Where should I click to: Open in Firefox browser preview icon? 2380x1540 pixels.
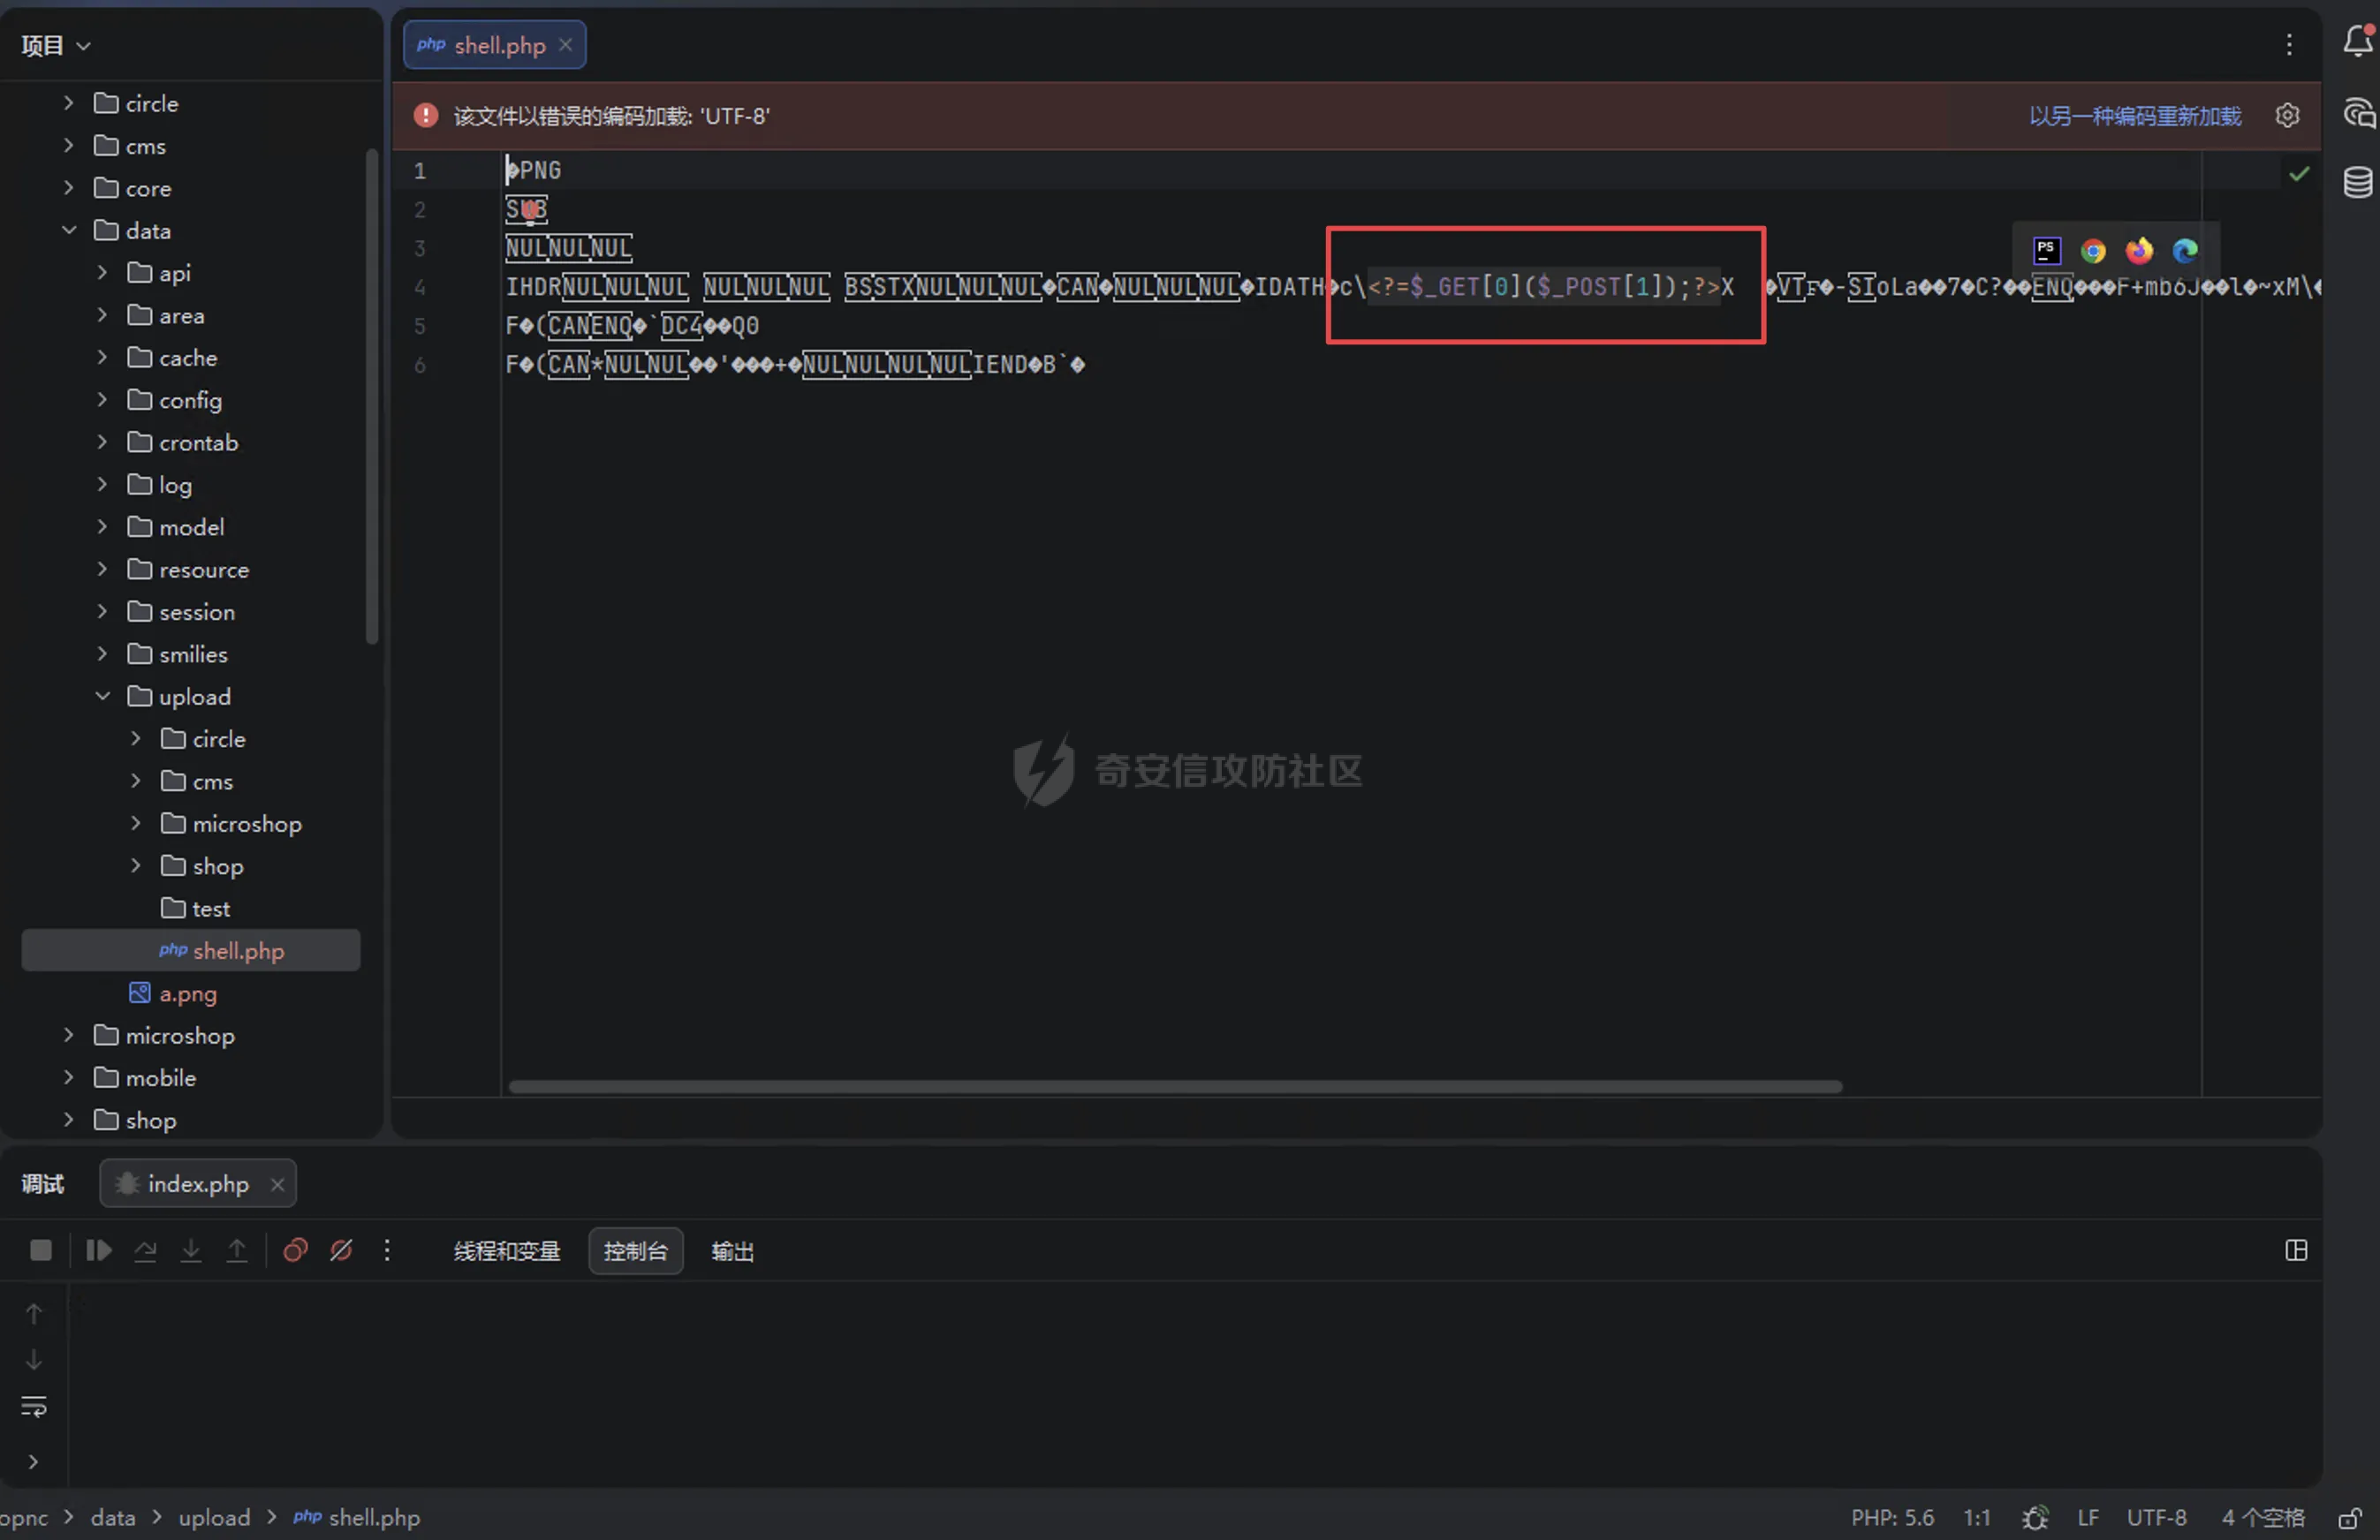[x=2138, y=251]
